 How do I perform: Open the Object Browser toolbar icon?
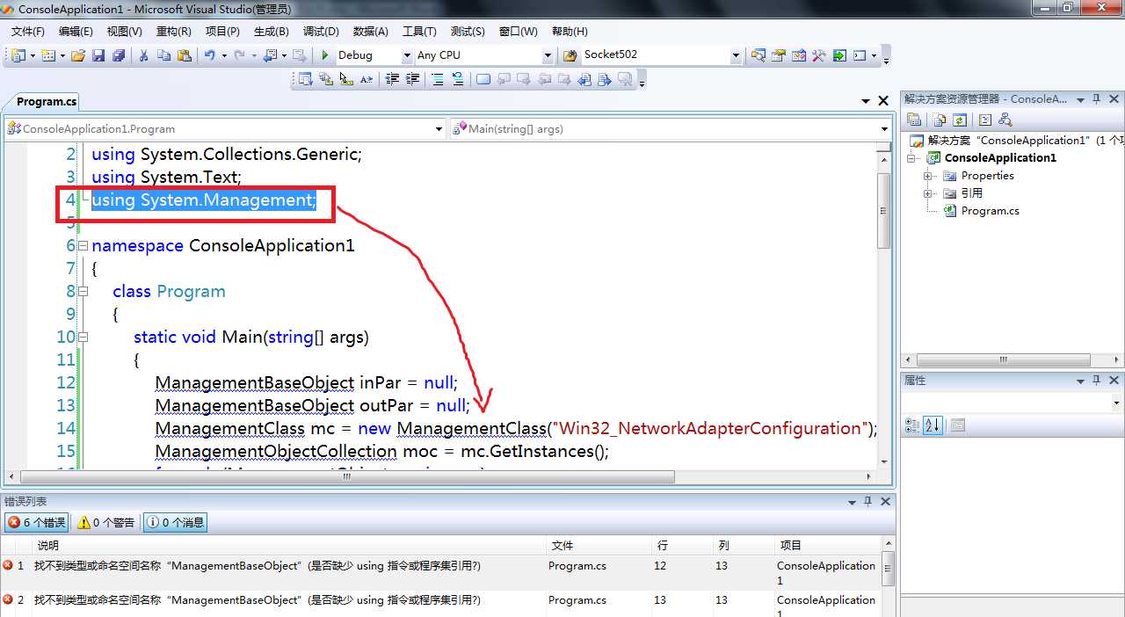(798, 54)
